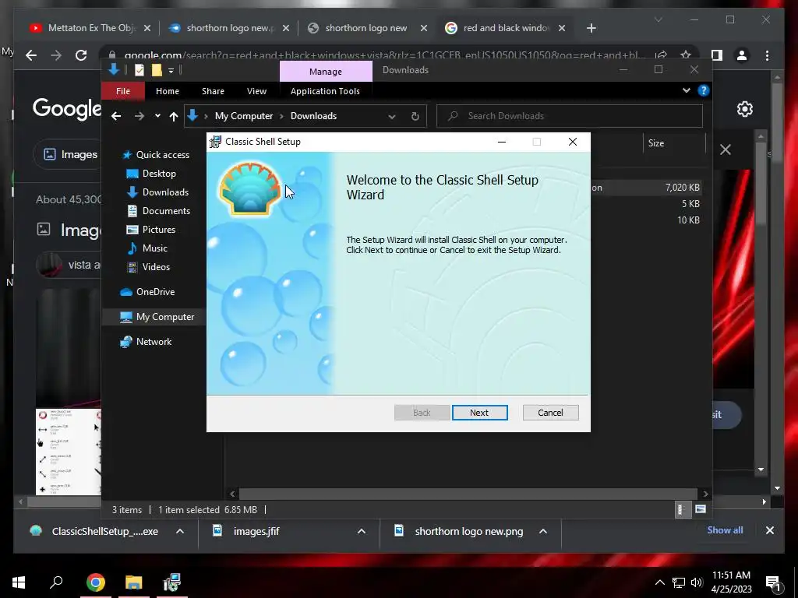Open Google search settings gear
The width and height of the screenshot is (798, 598).
point(744,109)
